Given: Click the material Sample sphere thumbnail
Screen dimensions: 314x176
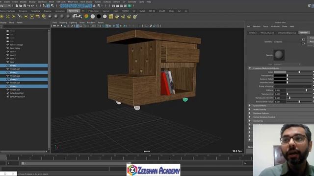Looking at the screenshot, I should coord(279,55).
